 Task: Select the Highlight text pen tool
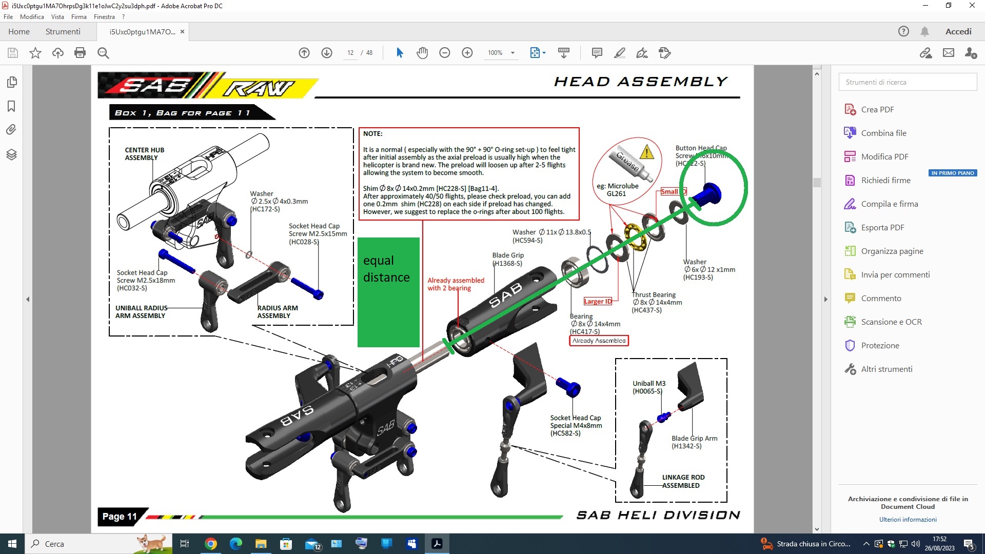(620, 53)
